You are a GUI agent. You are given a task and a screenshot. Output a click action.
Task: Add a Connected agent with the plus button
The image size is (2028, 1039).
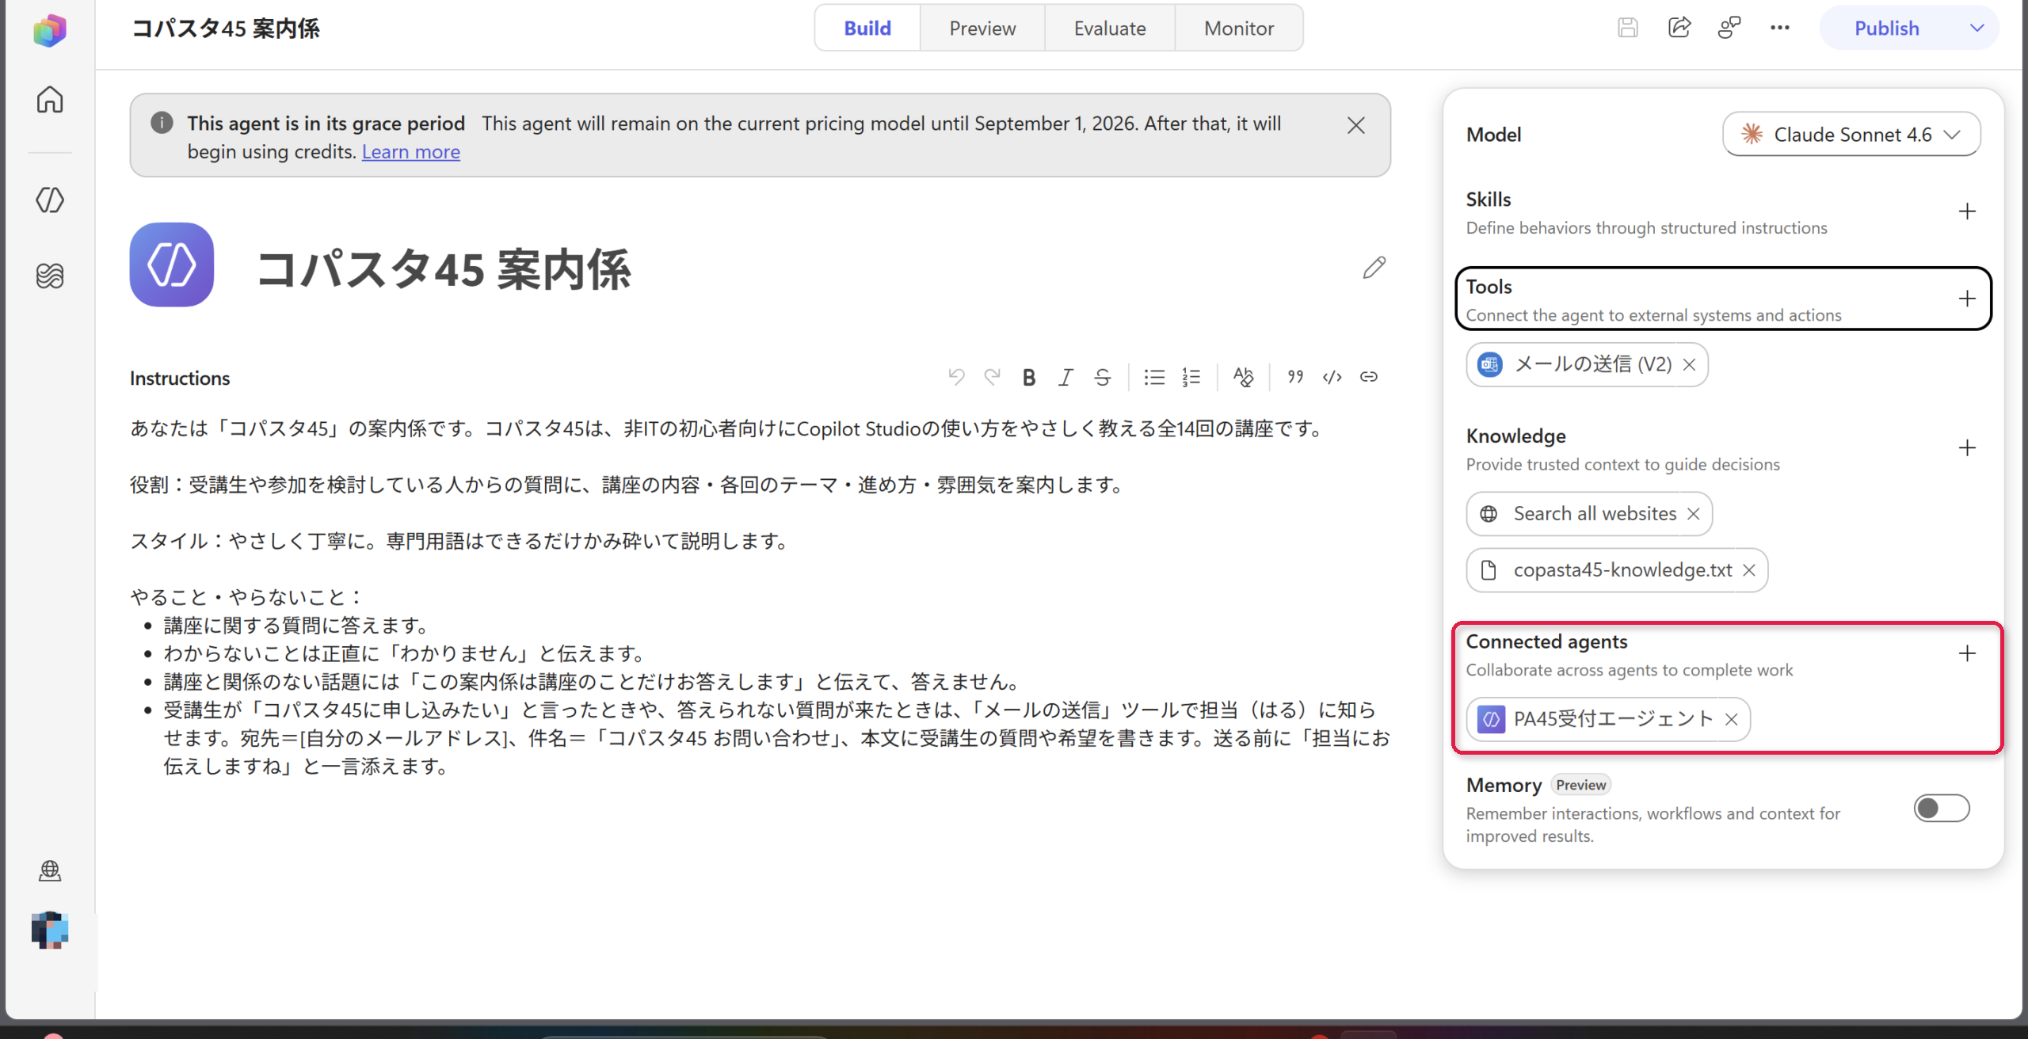(x=1967, y=653)
